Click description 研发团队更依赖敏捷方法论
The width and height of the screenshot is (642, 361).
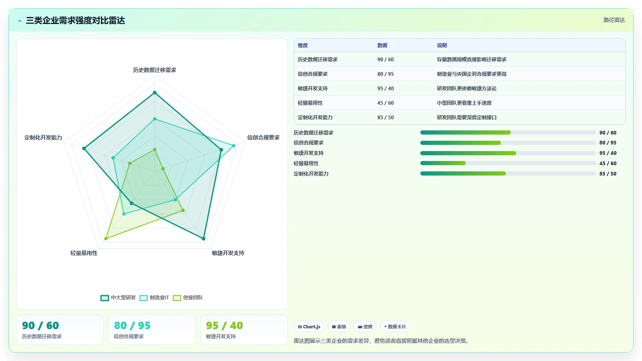tap(467, 89)
